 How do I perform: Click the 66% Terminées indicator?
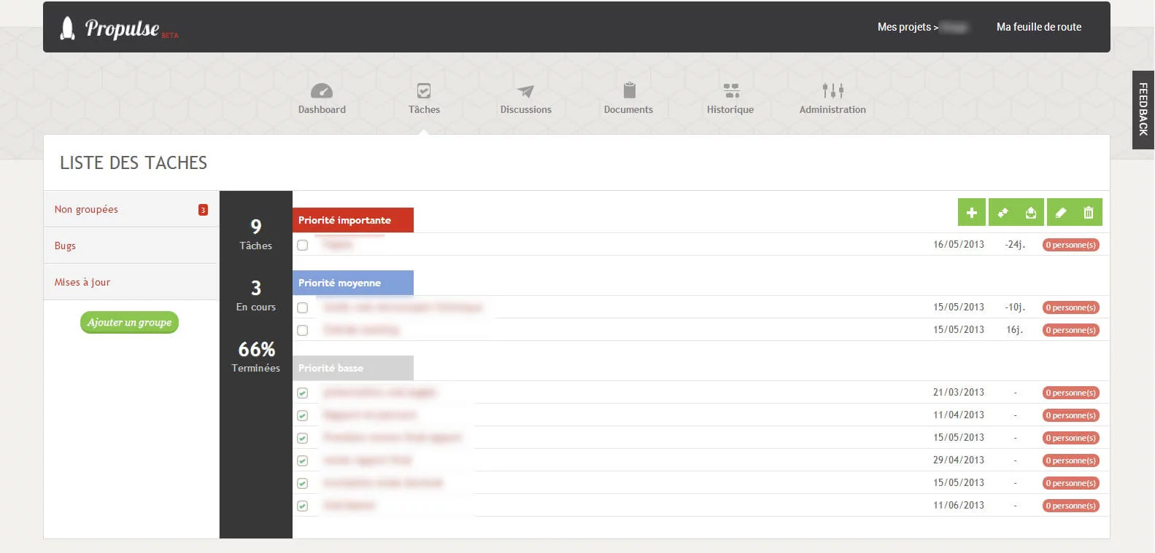click(x=256, y=357)
